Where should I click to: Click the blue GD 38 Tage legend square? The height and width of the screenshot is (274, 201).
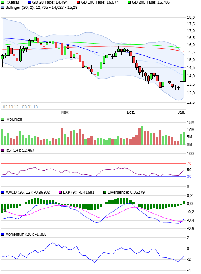(30, 3)
